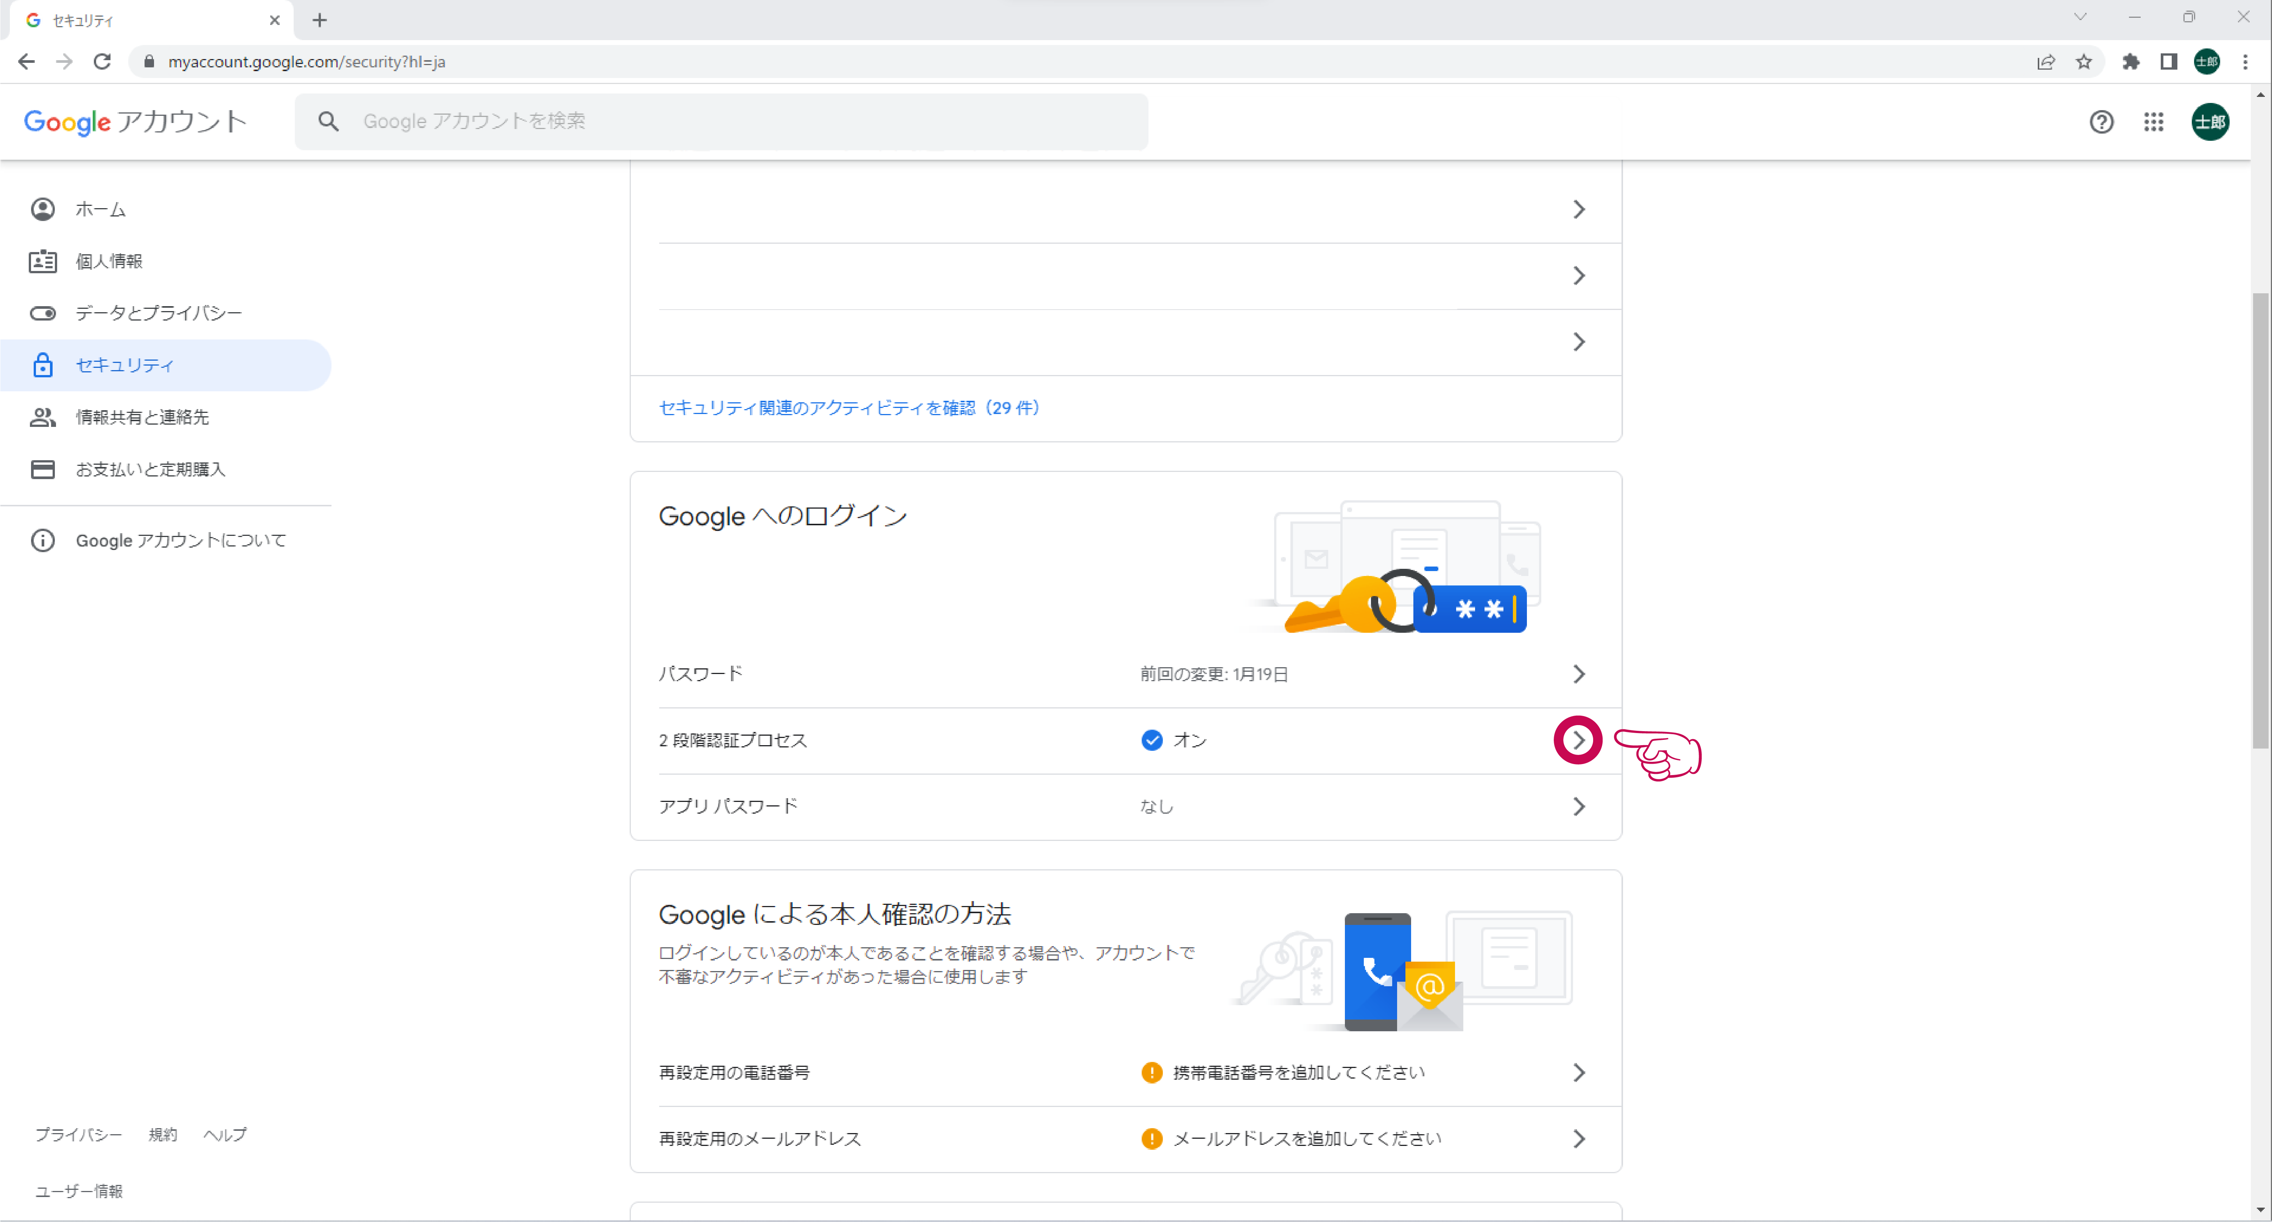Expand the アプリ パスワード row chevron
The height and width of the screenshot is (1222, 2272).
click(1579, 806)
